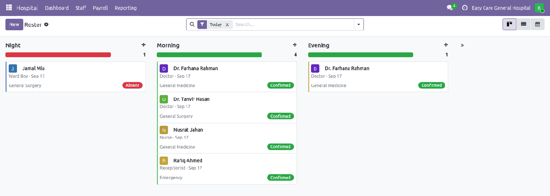Click Easy Care General Hospital company switcher
The image size is (550, 196).
pos(502,8)
